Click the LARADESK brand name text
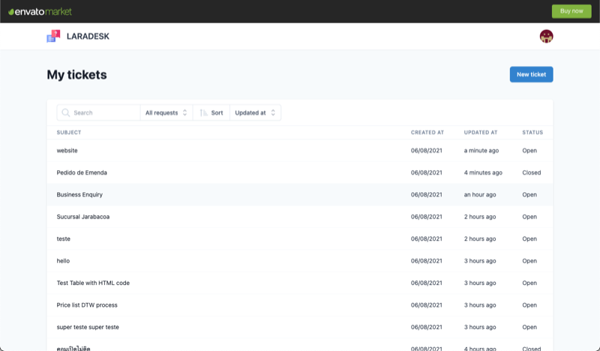Image resolution: width=600 pixels, height=351 pixels. pos(88,36)
